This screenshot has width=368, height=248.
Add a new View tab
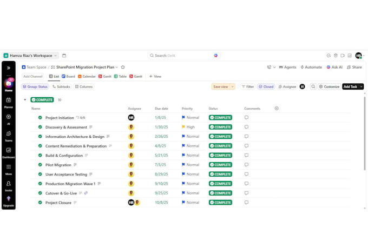(155, 76)
